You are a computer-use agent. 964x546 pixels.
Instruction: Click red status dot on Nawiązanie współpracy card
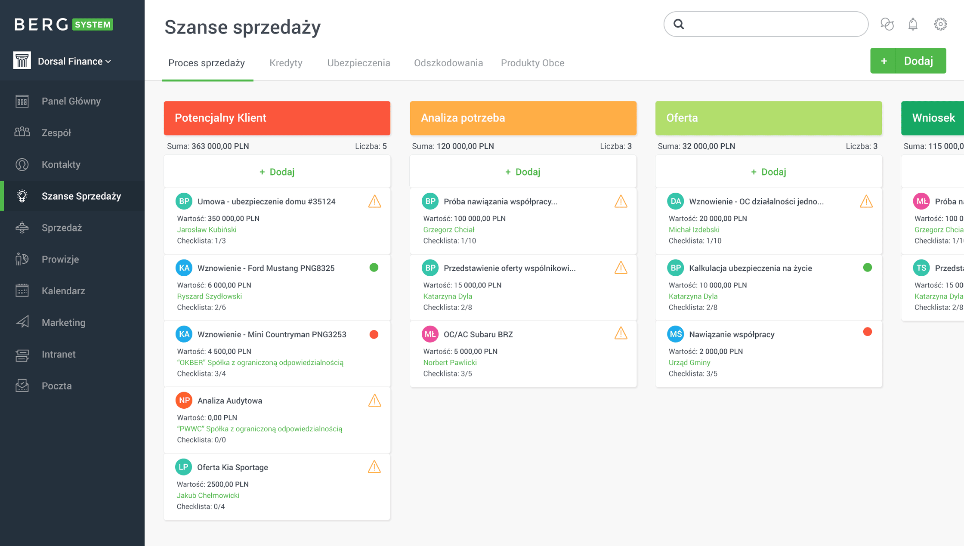[x=868, y=332]
